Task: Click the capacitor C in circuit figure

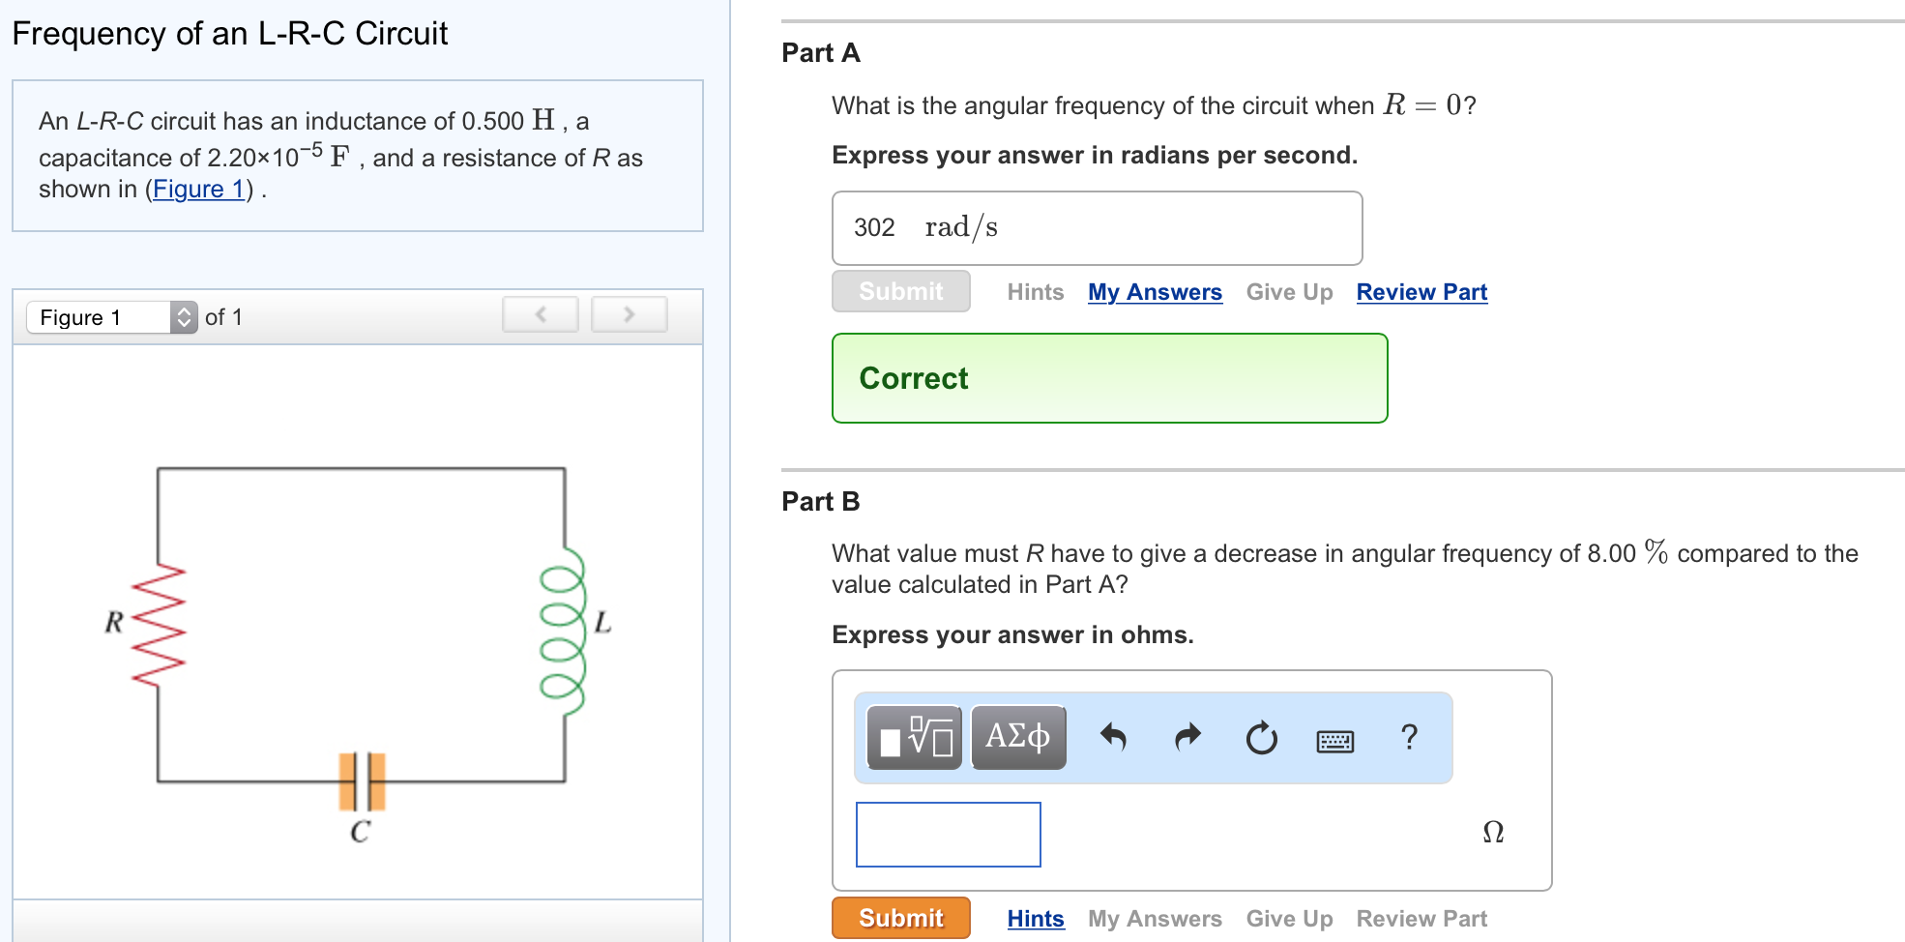Action: pos(362,781)
